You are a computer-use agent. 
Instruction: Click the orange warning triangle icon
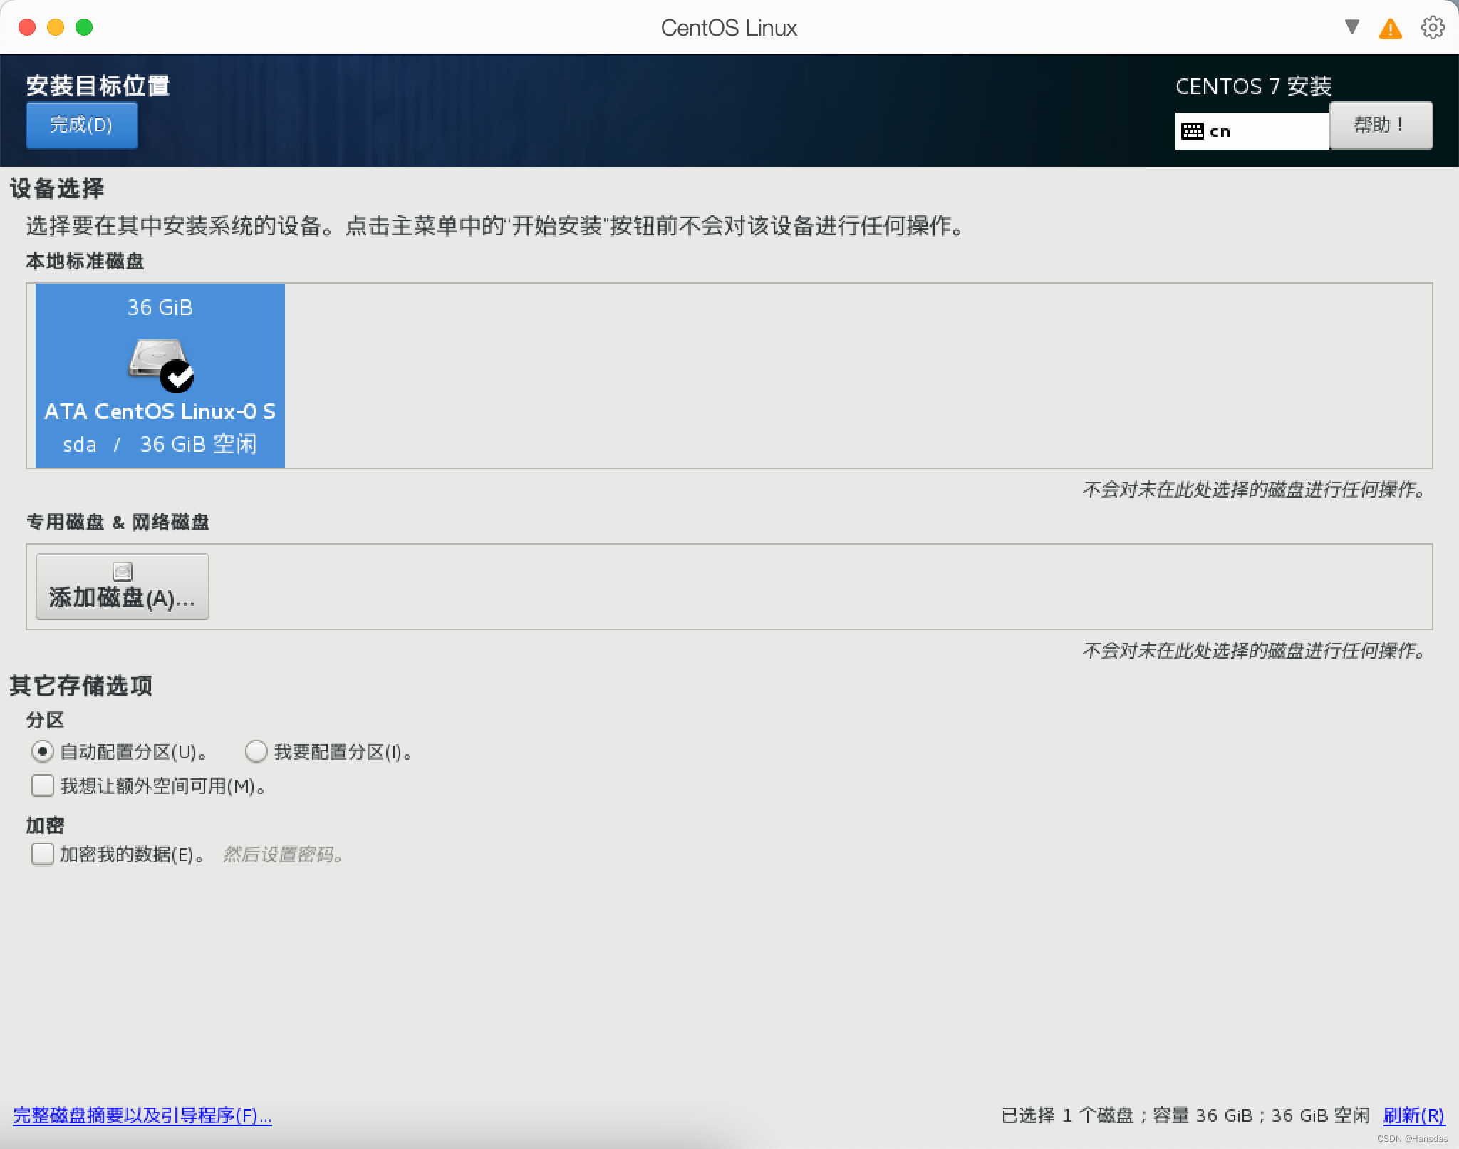point(1390,29)
